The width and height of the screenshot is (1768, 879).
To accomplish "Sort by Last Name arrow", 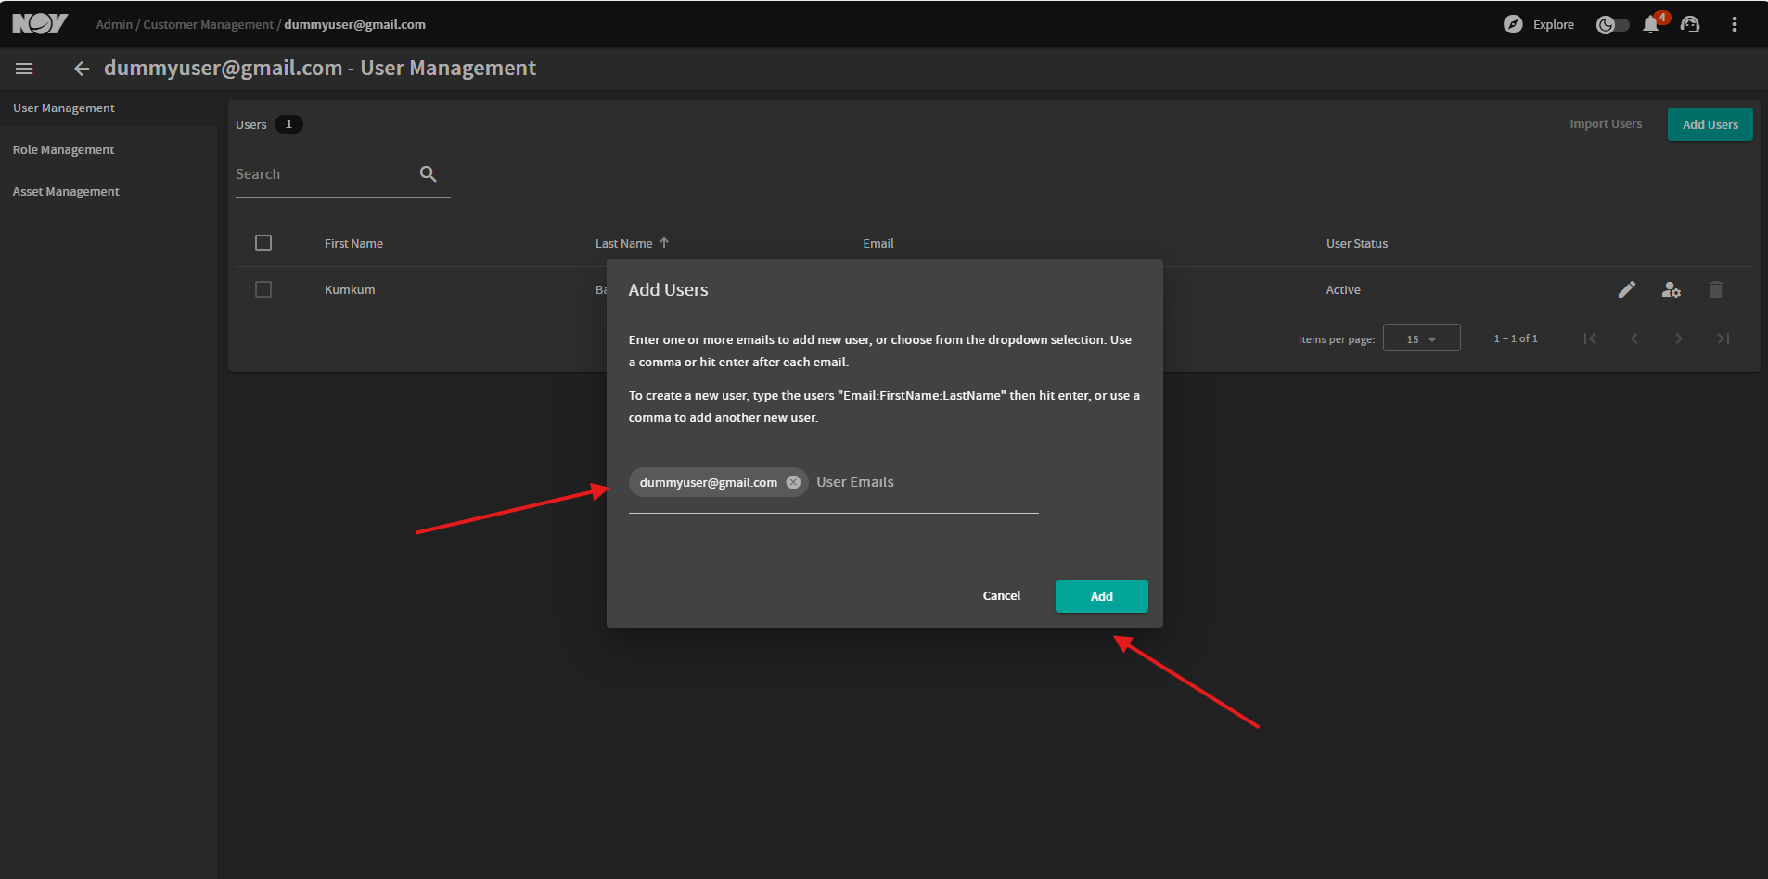I will (x=664, y=243).
